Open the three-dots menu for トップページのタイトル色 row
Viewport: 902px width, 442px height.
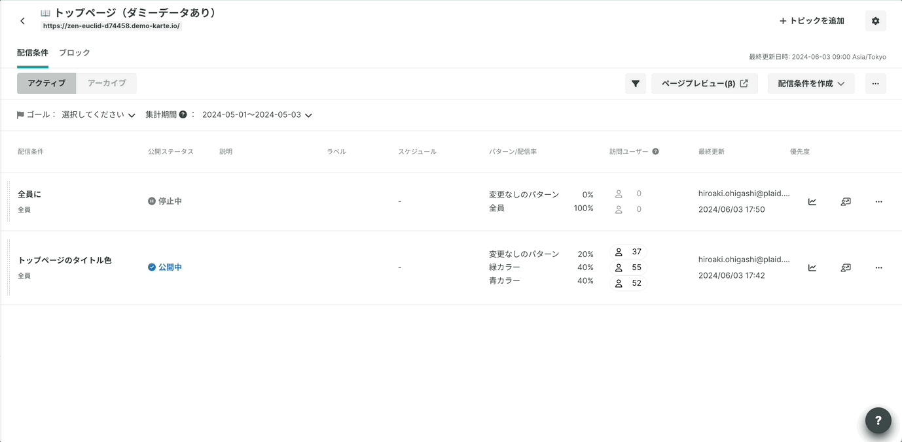pos(878,267)
